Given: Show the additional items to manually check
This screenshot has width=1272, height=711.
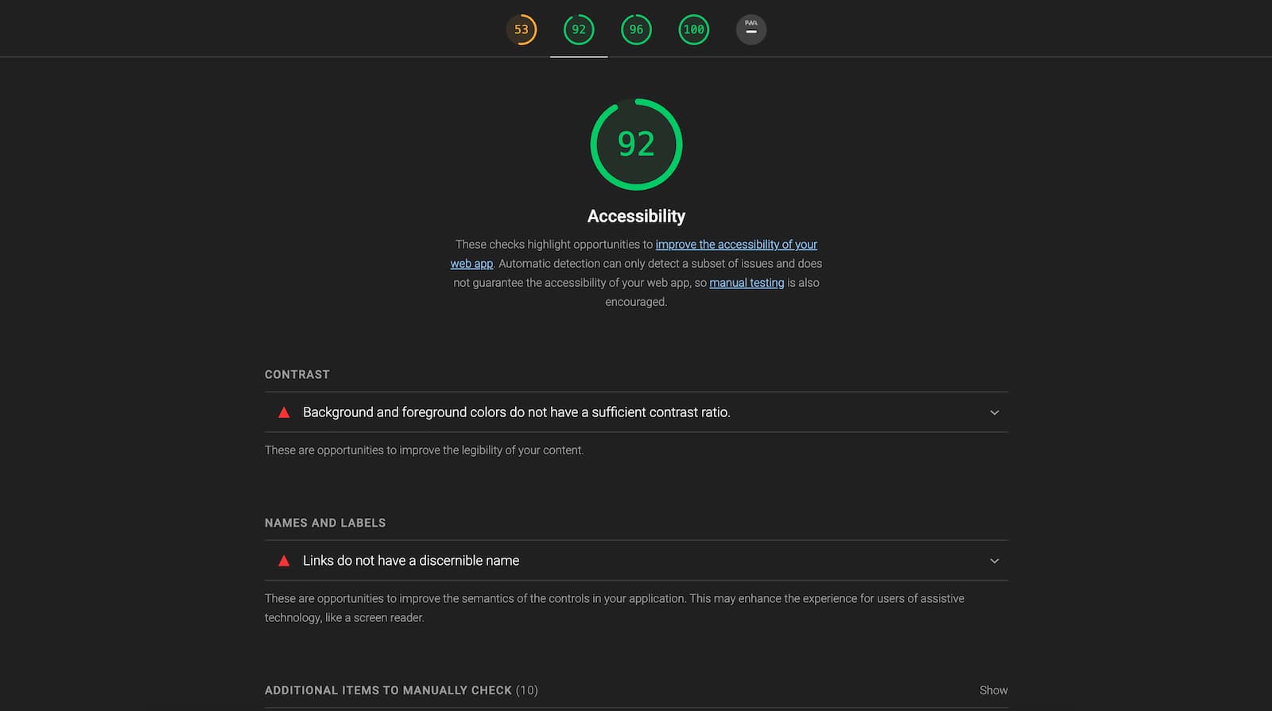Looking at the screenshot, I should (994, 690).
